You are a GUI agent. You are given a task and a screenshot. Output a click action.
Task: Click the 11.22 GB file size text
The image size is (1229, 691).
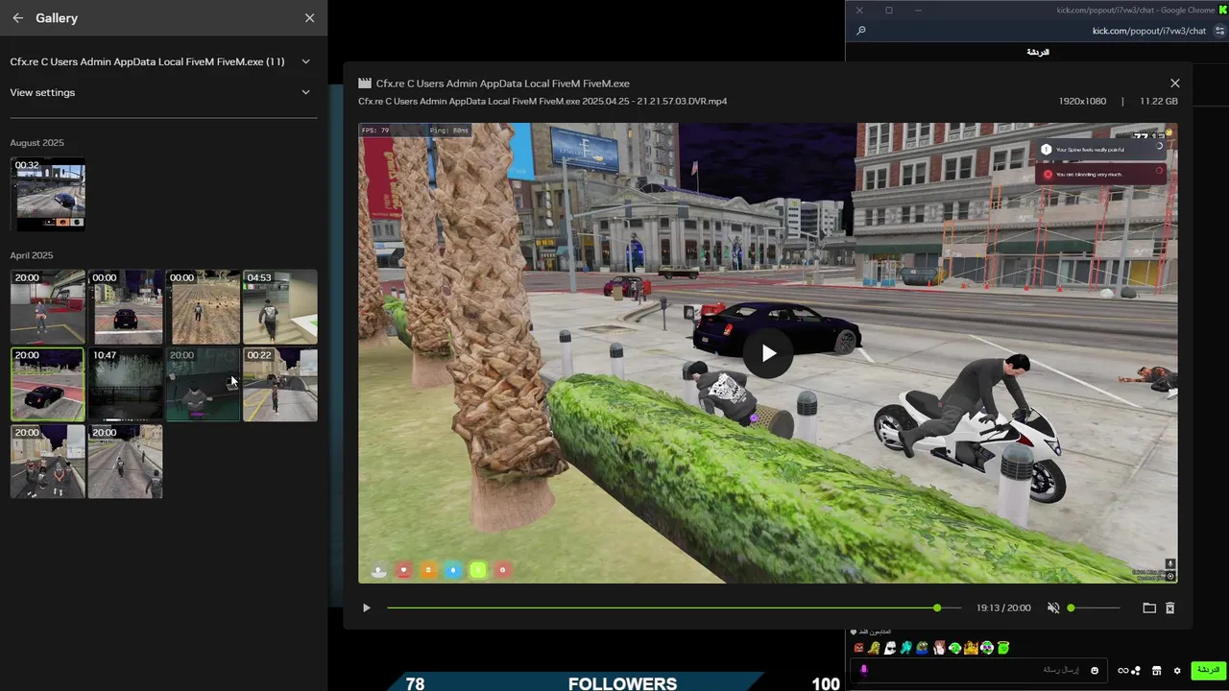1158,101
